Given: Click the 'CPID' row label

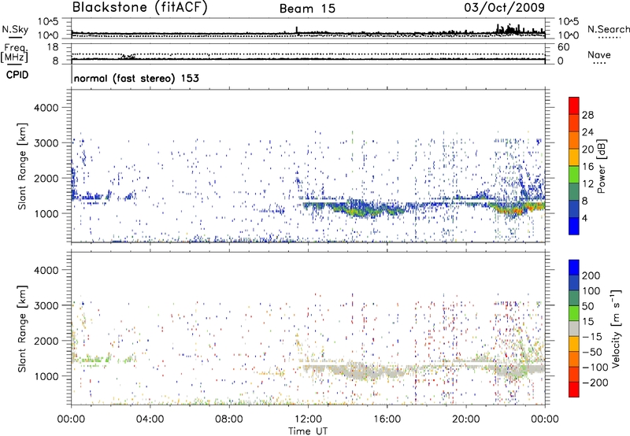Looking at the screenshot, I should (x=17, y=75).
